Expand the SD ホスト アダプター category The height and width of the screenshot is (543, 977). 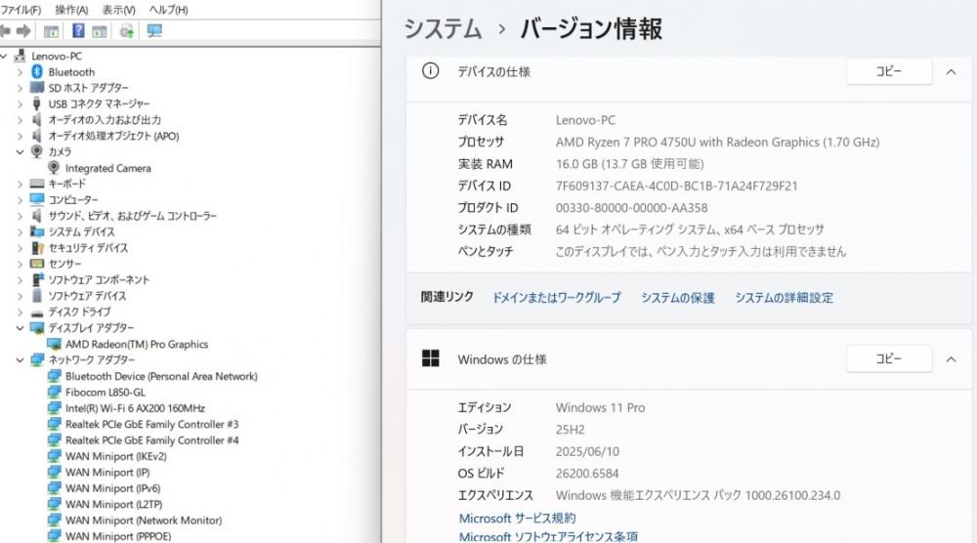(20, 89)
